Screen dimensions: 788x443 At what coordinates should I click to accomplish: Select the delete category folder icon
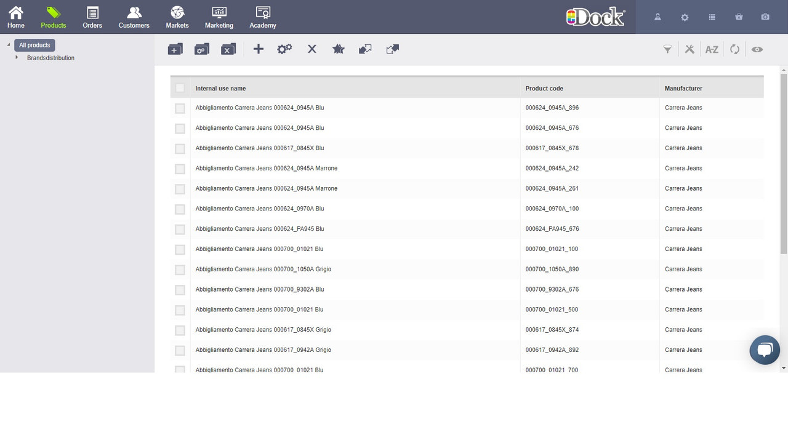(x=228, y=49)
